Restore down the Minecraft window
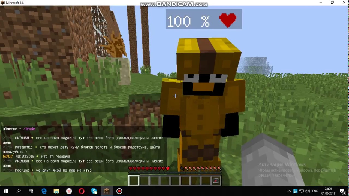The width and height of the screenshot is (349, 196). (332, 2)
